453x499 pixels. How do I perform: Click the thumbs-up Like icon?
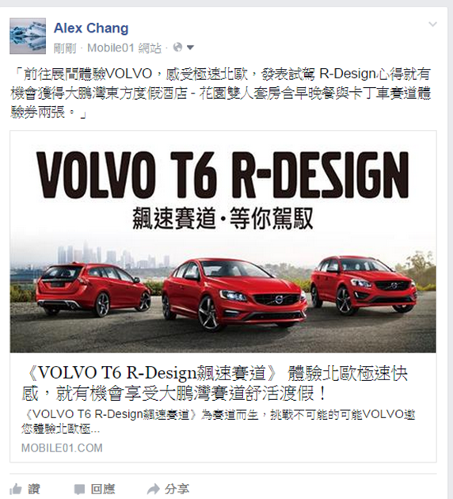coord(15,489)
